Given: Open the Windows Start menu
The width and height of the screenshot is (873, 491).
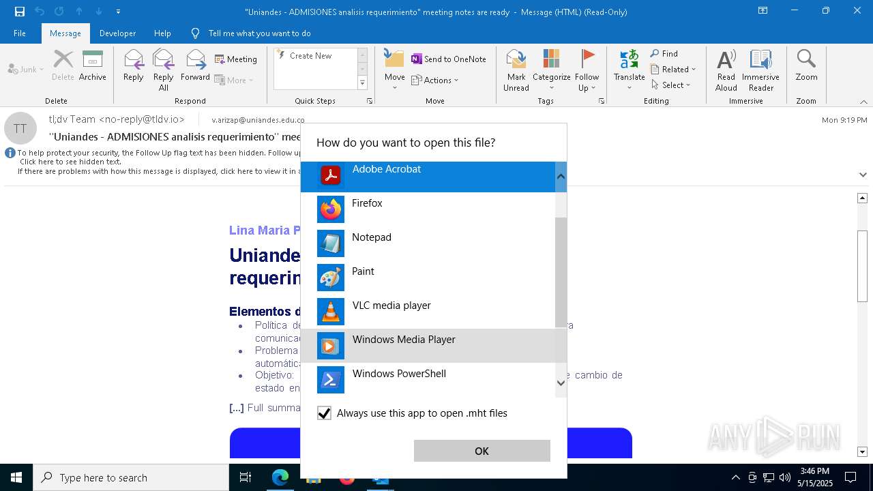Looking at the screenshot, I should 16,477.
